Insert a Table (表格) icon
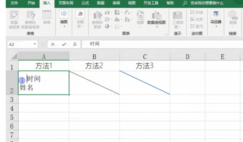The image size is (243, 142). pos(47,15)
